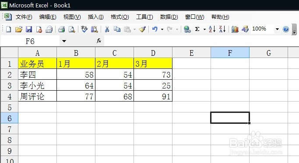This screenshot has height=163, width=299.
Task: Copy the selection with the Copy icon
Action: pyautogui.click(x=117, y=29)
